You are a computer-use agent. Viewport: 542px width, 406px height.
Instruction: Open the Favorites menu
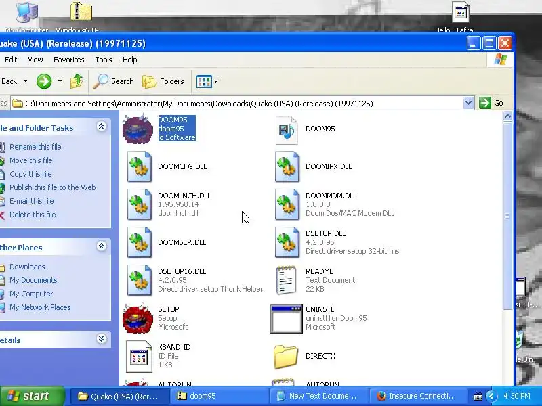(69, 60)
